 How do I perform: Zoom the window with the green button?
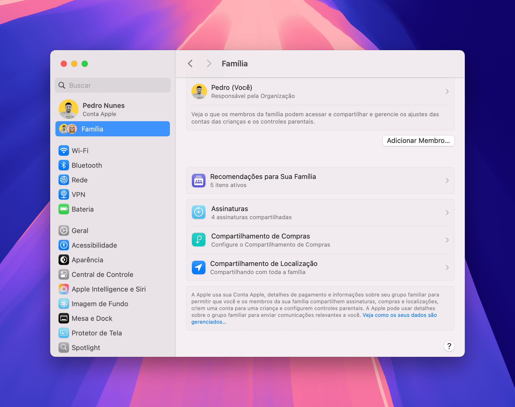(x=85, y=64)
